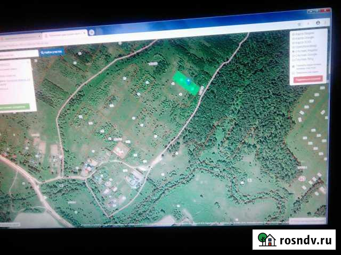
Task: Click the blue 'Найти участок' search button
Action: pos(52,52)
